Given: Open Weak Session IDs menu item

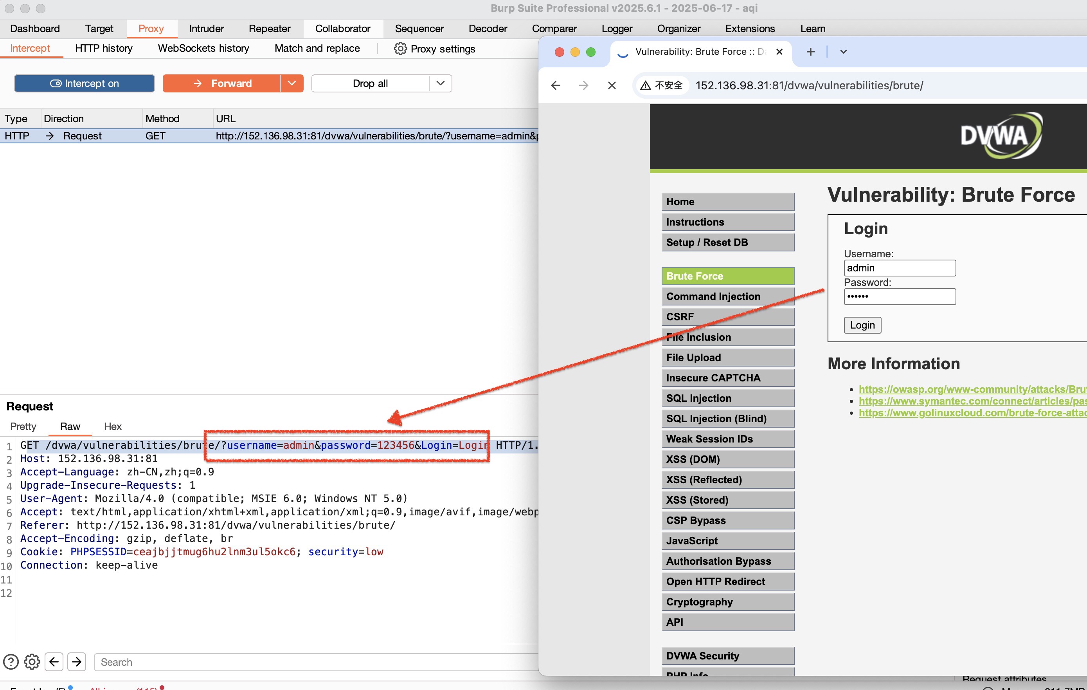Looking at the screenshot, I should point(728,439).
